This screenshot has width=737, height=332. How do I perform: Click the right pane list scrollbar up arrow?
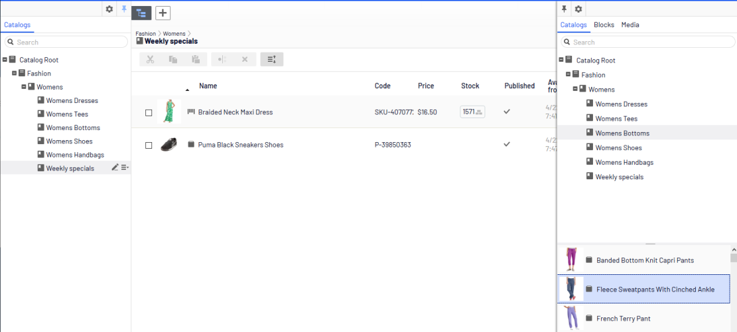tap(733, 250)
